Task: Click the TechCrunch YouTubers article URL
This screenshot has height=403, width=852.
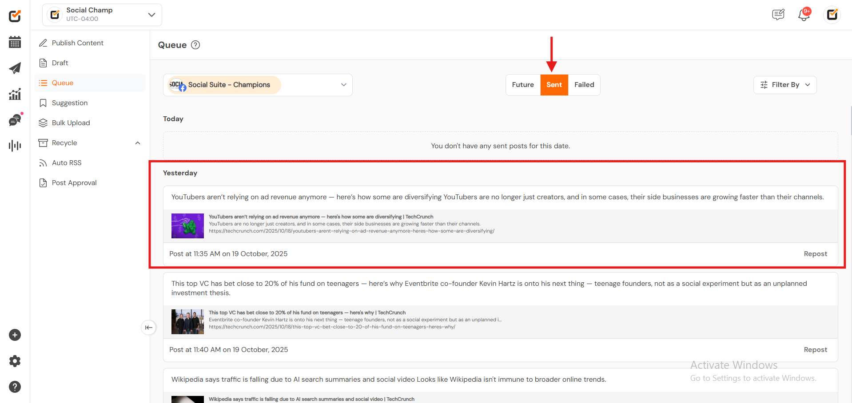Action: point(351,231)
